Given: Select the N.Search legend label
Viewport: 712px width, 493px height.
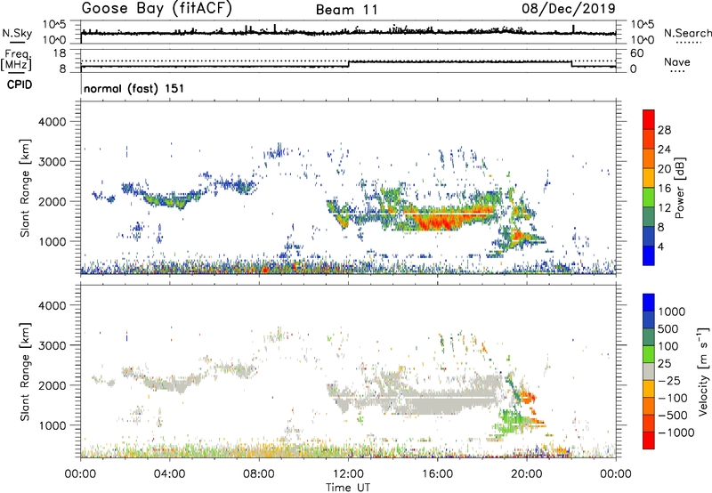Looking at the screenshot, I should point(687,33).
